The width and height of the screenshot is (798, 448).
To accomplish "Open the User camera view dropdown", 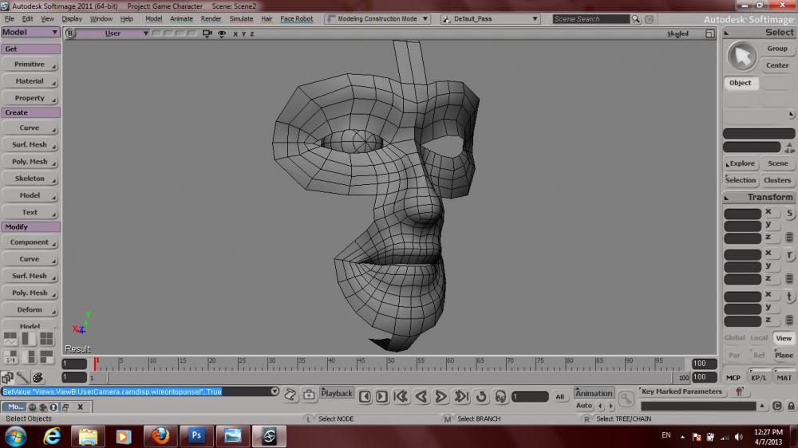I will [x=113, y=33].
